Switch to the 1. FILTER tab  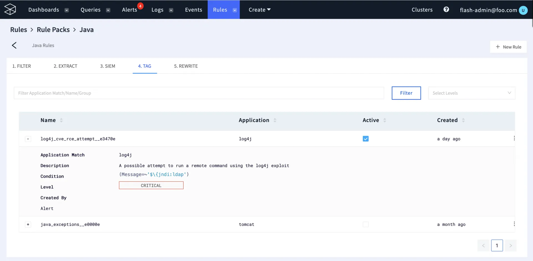coord(22,66)
